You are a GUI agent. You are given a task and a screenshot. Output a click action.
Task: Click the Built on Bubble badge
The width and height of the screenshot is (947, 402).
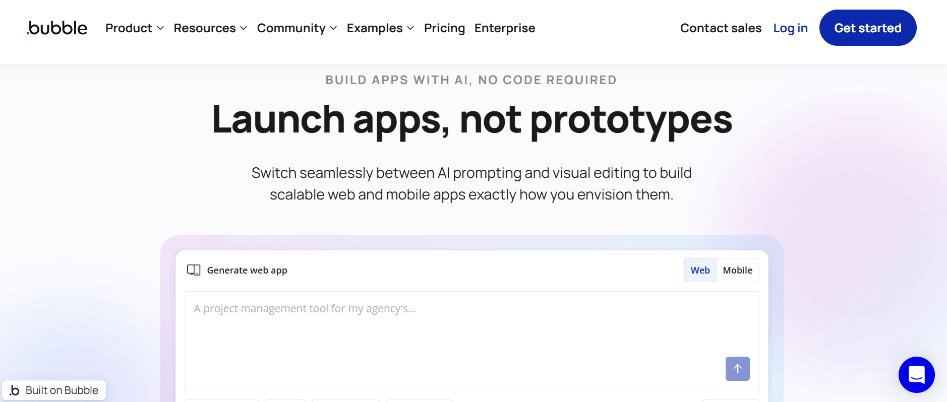point(53,390)
